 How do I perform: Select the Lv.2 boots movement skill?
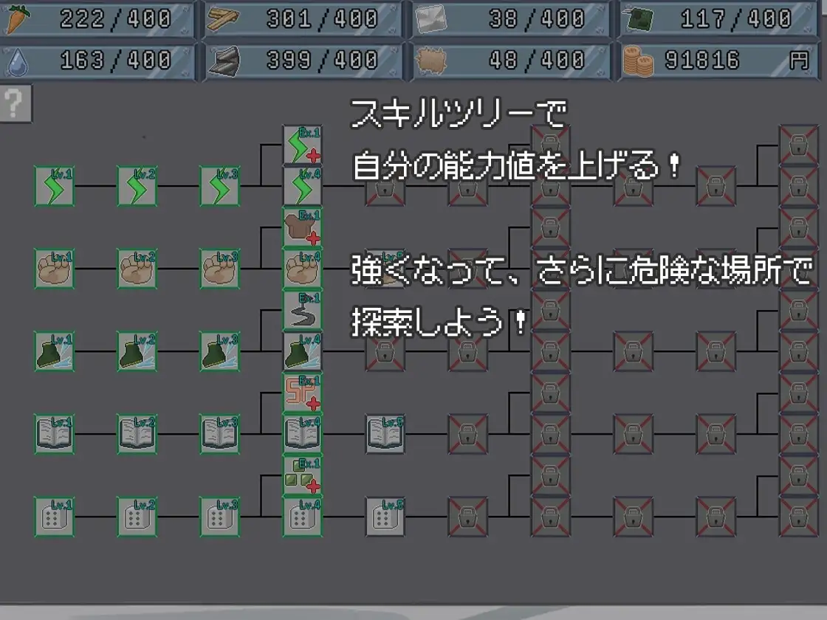coord(138,352)
